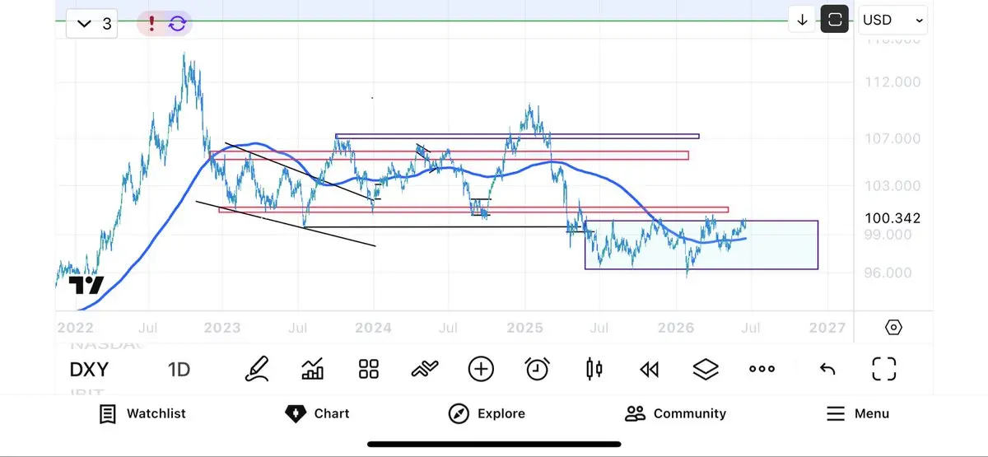Expand the indicator legend showing 3
The height and width of the screenshot is (457, 988).
point(93,24)
